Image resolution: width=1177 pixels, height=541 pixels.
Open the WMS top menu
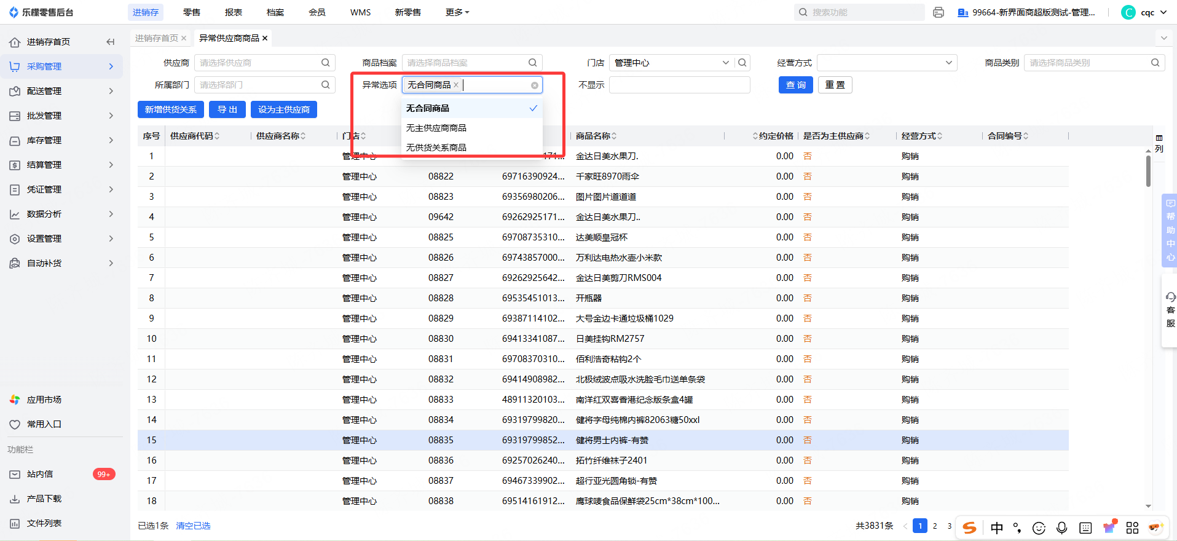click(360, 12)
